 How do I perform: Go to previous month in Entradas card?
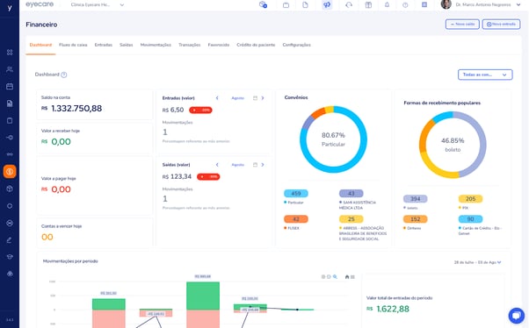click(217, 98)
